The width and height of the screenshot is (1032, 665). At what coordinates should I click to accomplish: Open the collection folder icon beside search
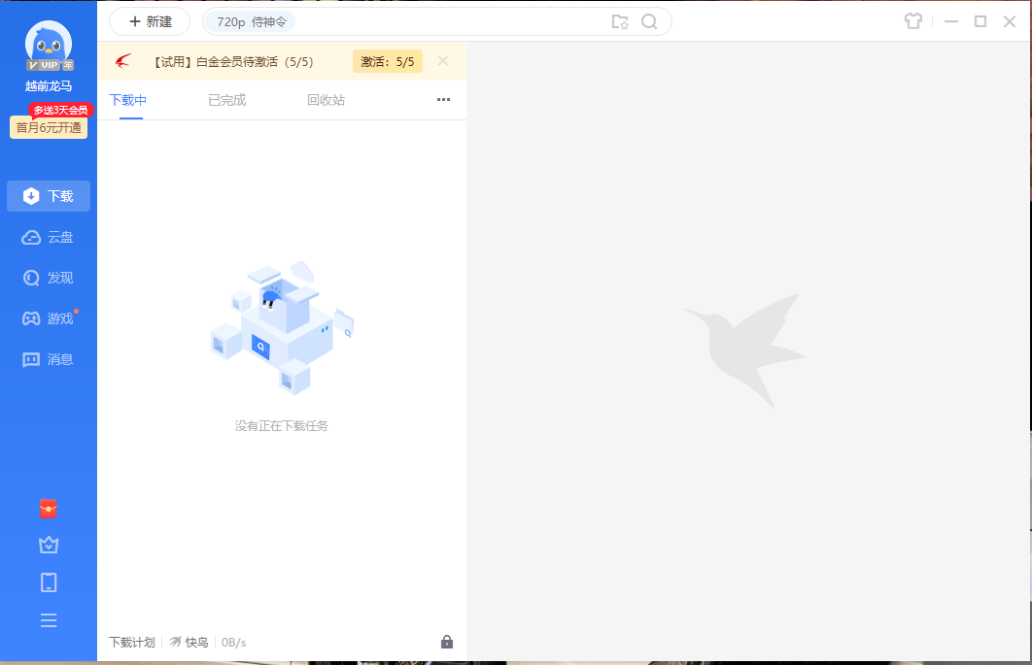tap(620, 20)
